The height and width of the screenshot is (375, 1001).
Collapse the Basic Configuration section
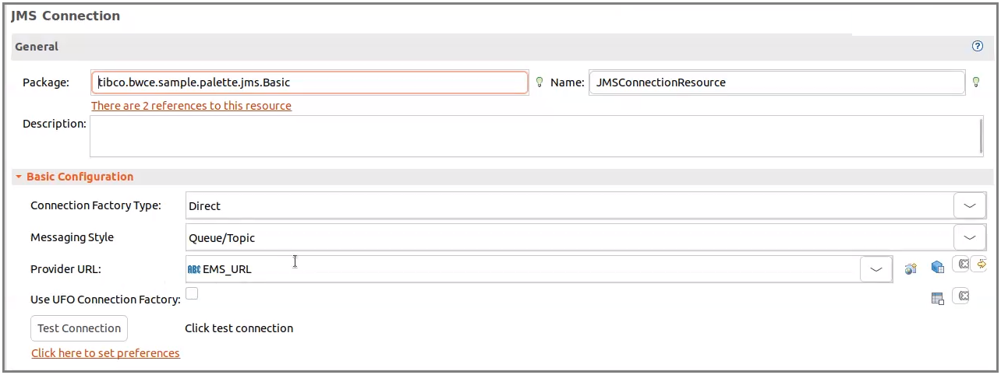point(18,177)
